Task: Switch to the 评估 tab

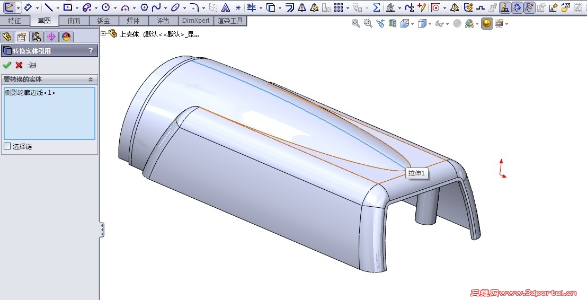Action: coord(163,21)
